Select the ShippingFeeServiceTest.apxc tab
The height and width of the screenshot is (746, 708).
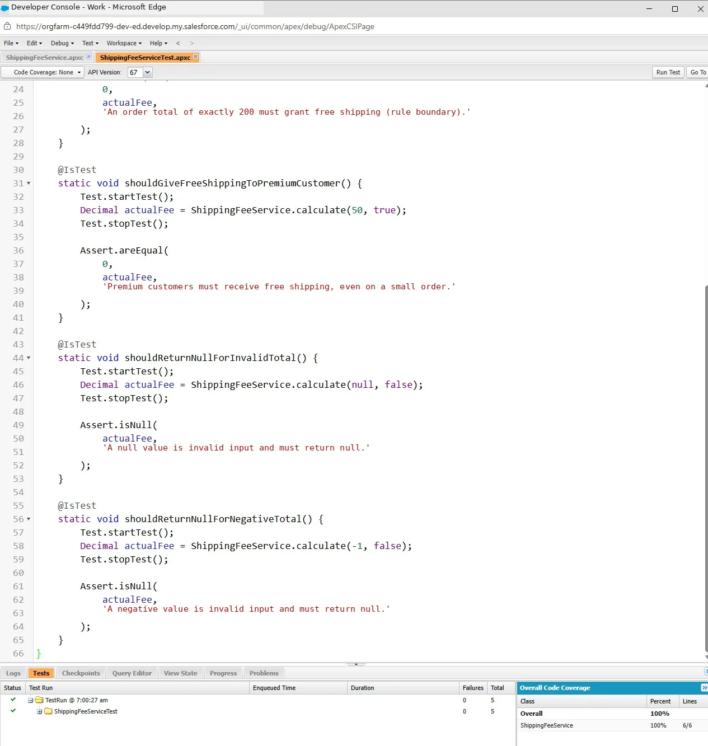coord(145,58)
